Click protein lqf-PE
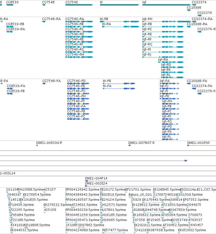The height and width of the screenshot is (234, 216). point(164,96)
